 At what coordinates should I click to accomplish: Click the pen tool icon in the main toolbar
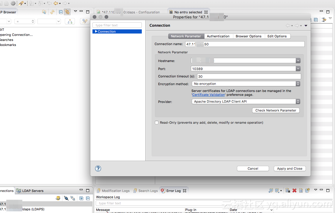[x=21, y=3]
